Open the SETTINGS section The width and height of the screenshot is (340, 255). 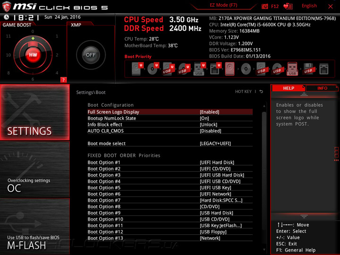34,112
